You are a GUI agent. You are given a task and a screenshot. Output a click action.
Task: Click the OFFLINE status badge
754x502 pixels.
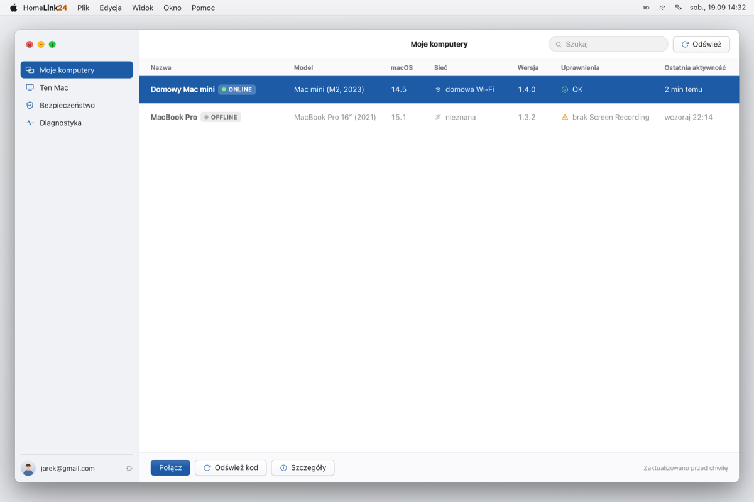tap(221, 117)
